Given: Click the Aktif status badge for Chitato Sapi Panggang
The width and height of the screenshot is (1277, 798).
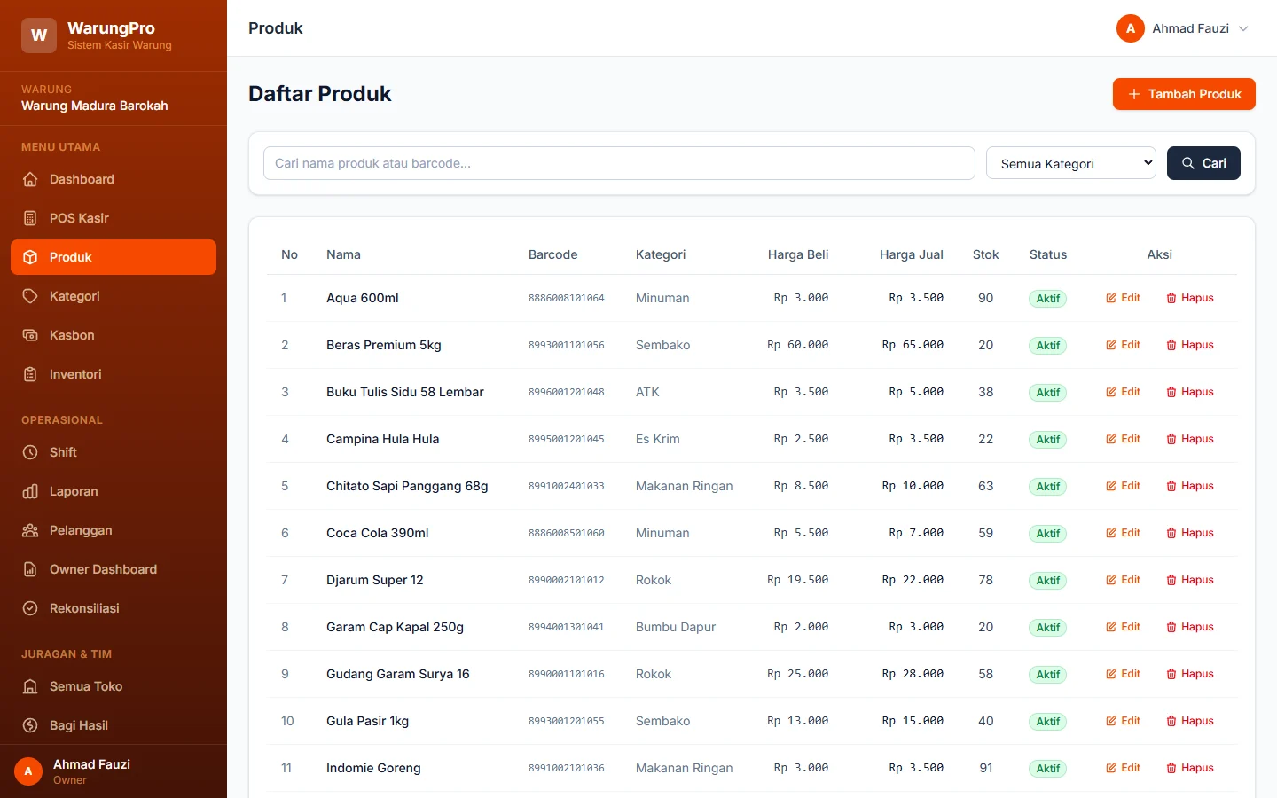Looking at the screenshot, I should pos(1047,487).
